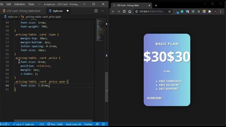Click Grammarly green extension icon
This screenshot has width=226, height=127.
[182, 12]
